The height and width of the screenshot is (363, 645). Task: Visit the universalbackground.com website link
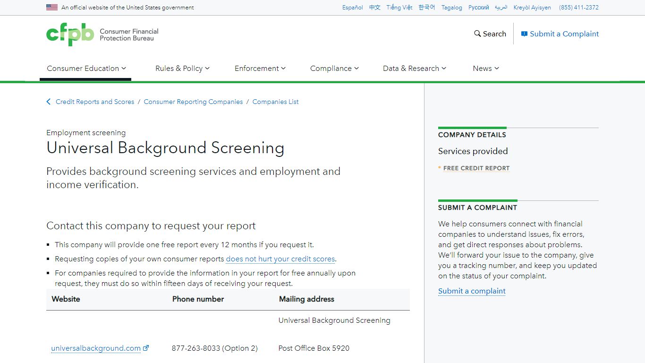pyautogui.click(x=96, y=348)
